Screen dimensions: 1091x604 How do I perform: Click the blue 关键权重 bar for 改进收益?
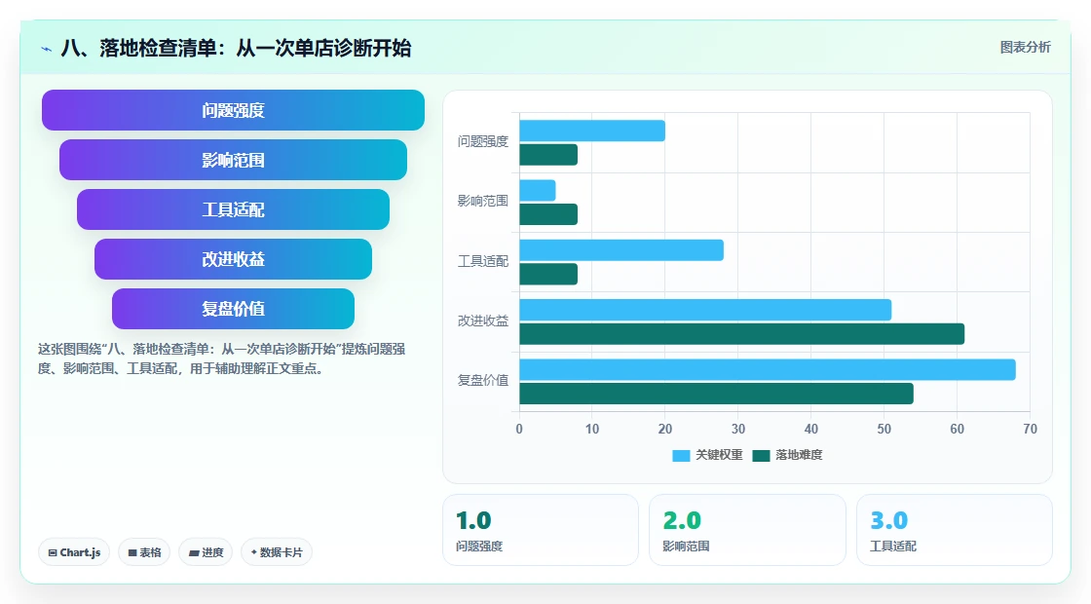coord(705,311)
